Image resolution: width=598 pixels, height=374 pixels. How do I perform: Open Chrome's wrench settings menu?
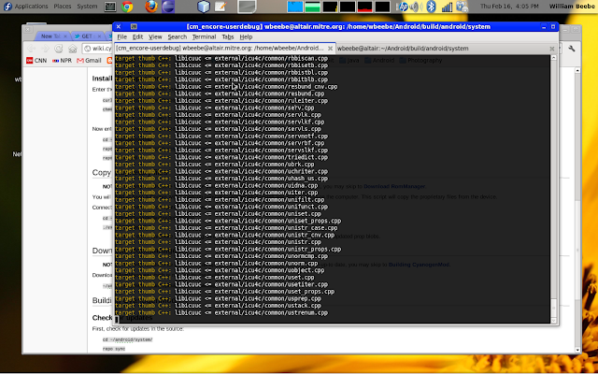pyautogui.click(x=571, y=49)
